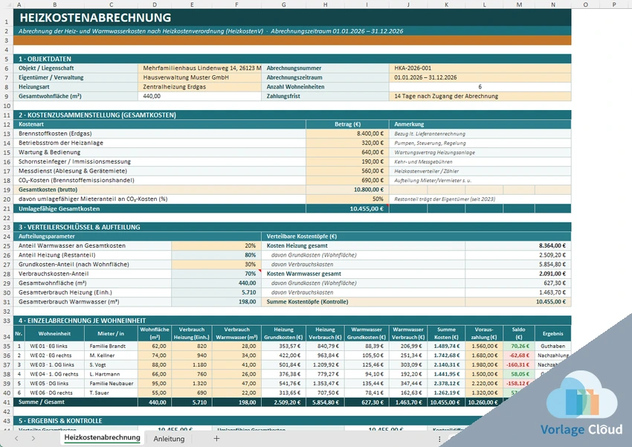Click cell 'Mehrfamilienhaus Lindenweg 14'
Viewport: 632px width, 447px height.
[x=199, y=68]
